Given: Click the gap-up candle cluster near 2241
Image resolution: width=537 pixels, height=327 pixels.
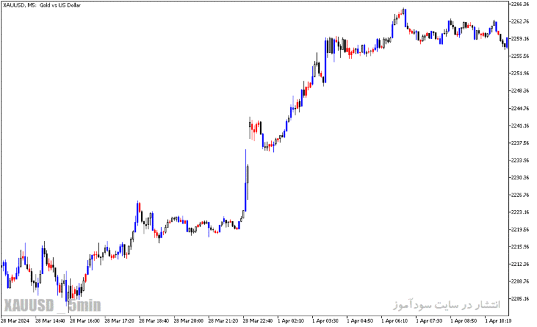Looking at the screenshot, I should [255, 128].
